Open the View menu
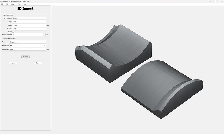Screen dimensions: 224x134 click(x=19, y=4)
